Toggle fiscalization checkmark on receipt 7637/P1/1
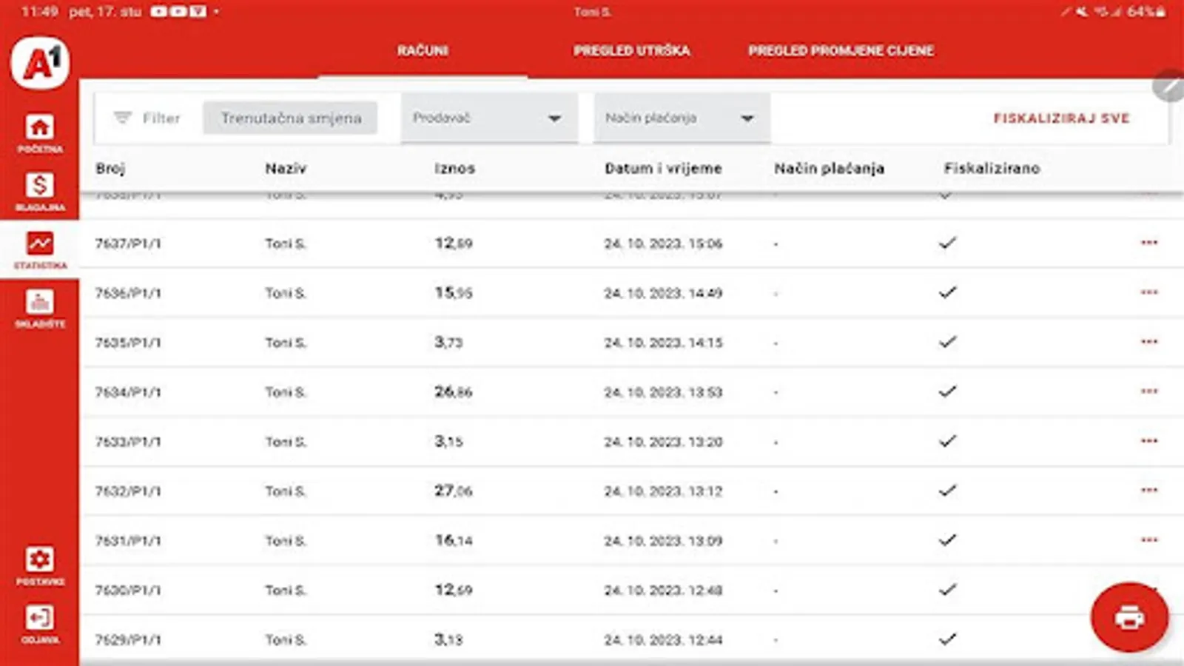This screenshot has width=1184, height=666. (948, 243)
